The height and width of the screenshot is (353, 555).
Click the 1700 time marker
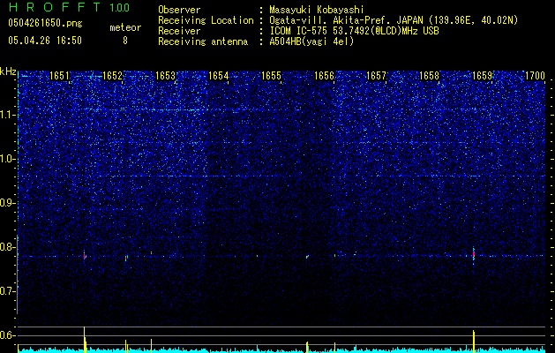pyautogui.click(x=535, y=76)
